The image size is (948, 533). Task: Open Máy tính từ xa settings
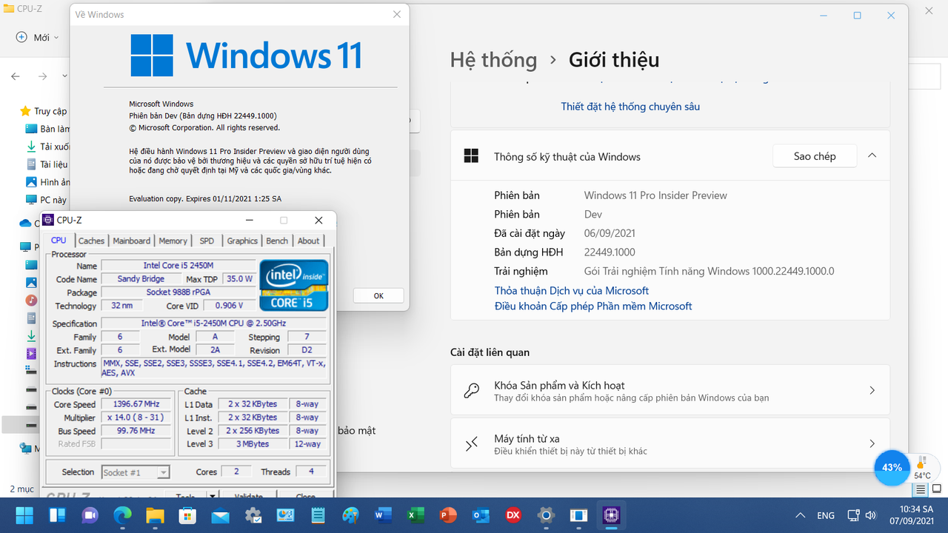click(670, 443)
